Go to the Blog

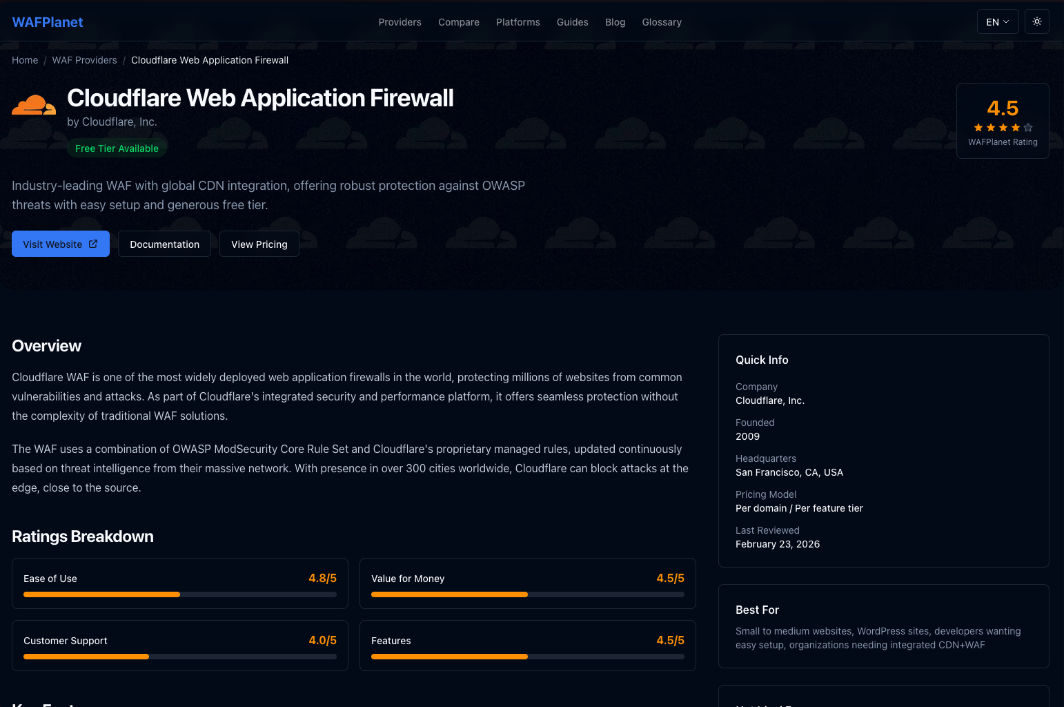coord(615,22)
